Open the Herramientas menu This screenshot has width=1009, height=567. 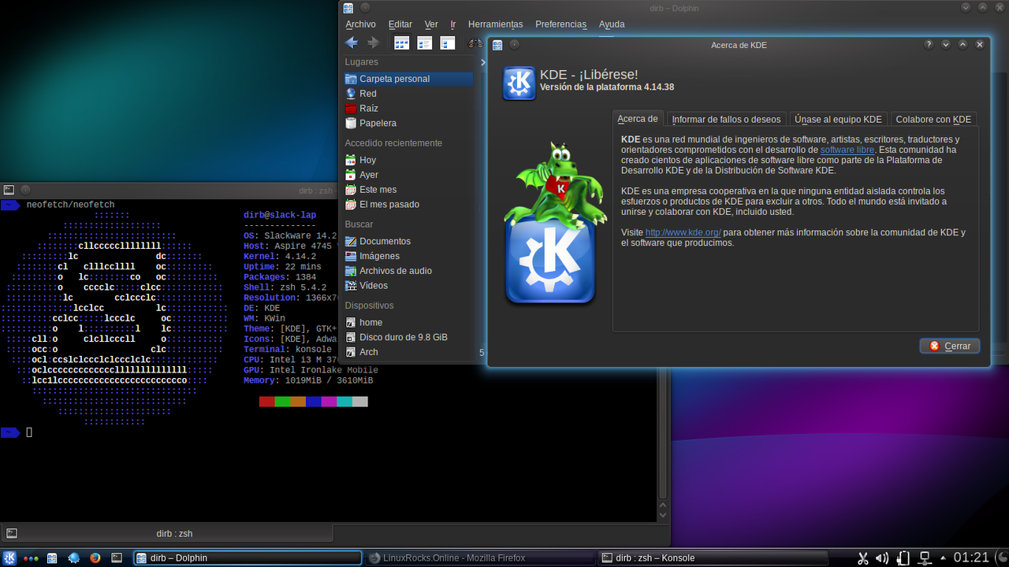click(495, 24)
